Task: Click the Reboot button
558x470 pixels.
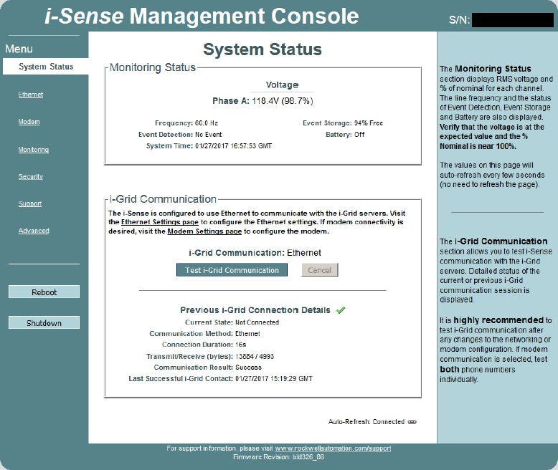Action: click(x=44, y=292)
